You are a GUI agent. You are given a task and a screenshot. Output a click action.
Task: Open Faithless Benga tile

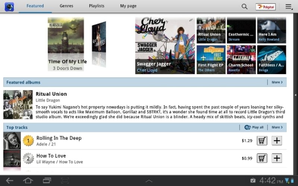272,60
